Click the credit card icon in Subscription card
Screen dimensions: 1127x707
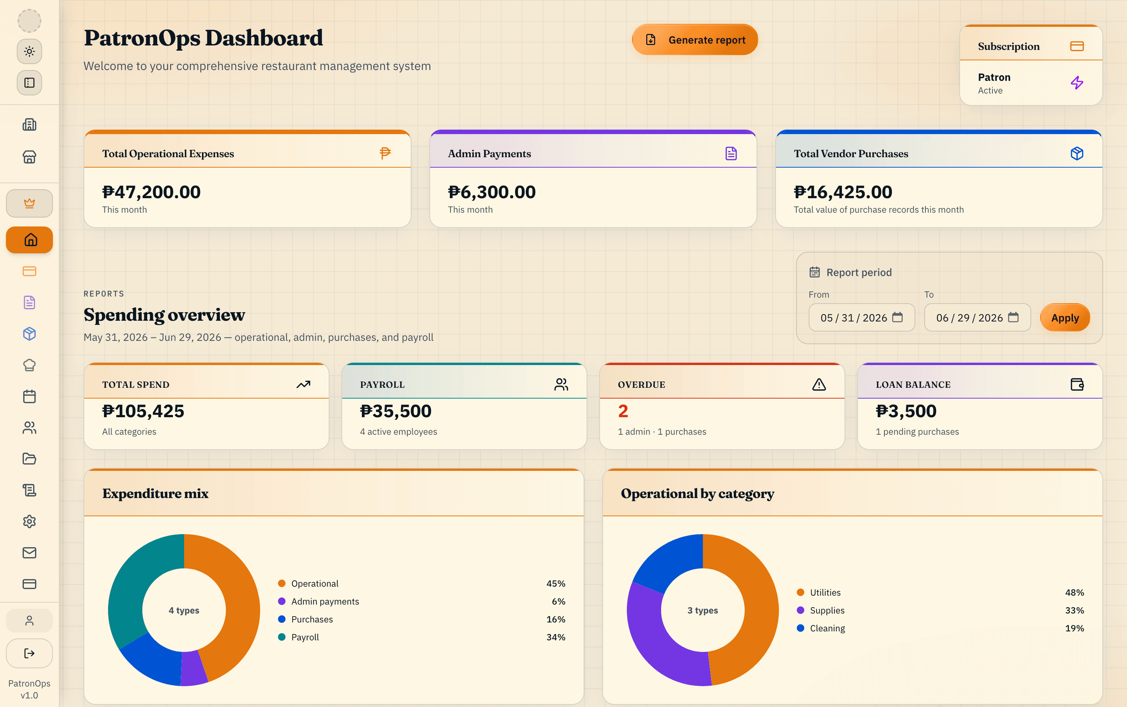(x=1077, y=46)
